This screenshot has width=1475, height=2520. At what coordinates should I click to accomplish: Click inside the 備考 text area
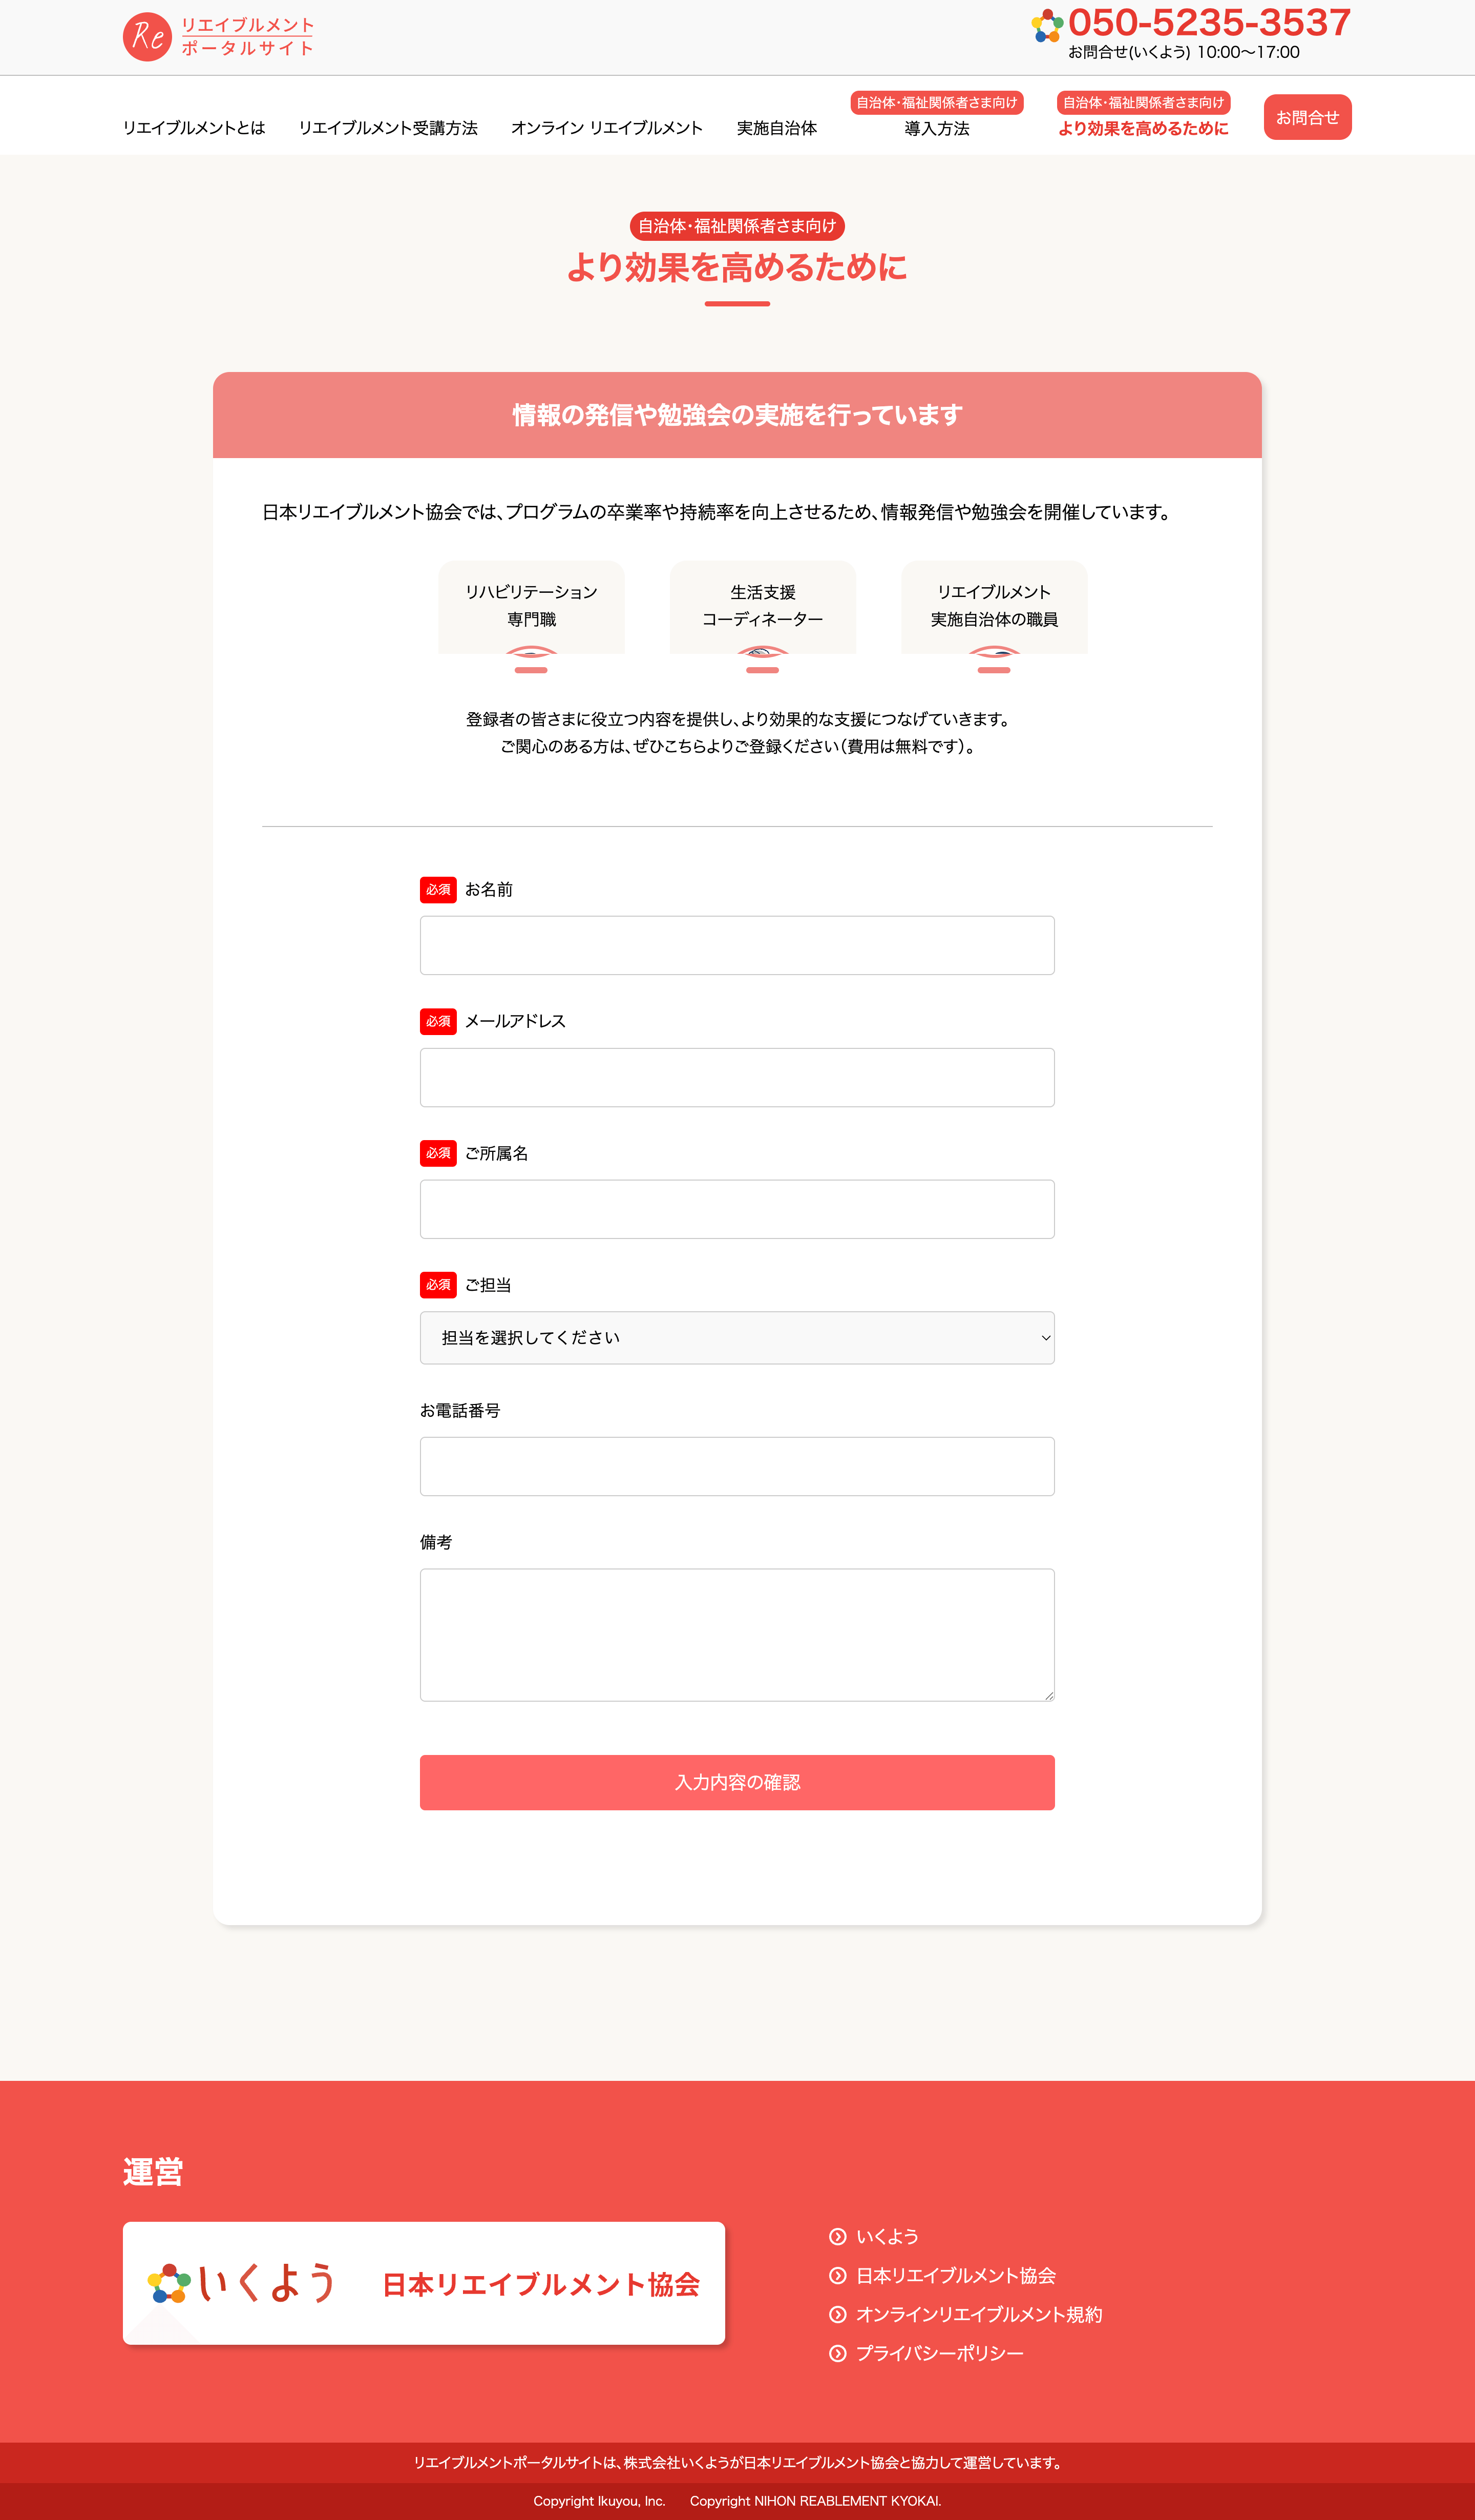click(736, 1634)
